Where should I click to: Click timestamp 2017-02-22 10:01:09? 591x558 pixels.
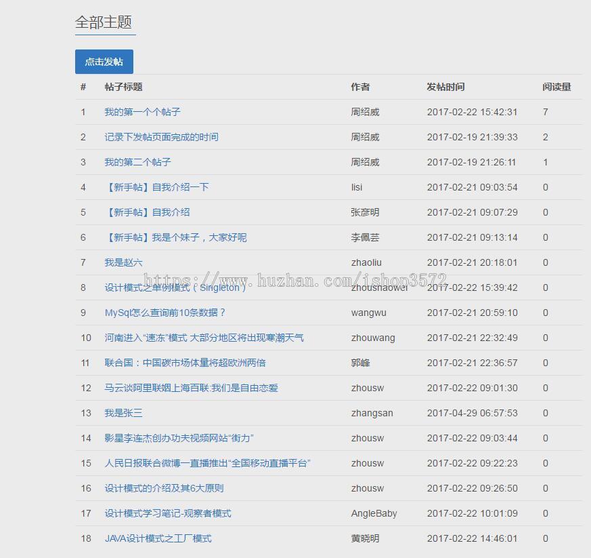tap(472, 514)
